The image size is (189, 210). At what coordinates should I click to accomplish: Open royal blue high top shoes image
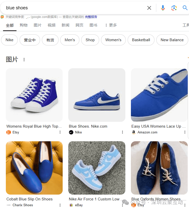(x=34, y=95)
